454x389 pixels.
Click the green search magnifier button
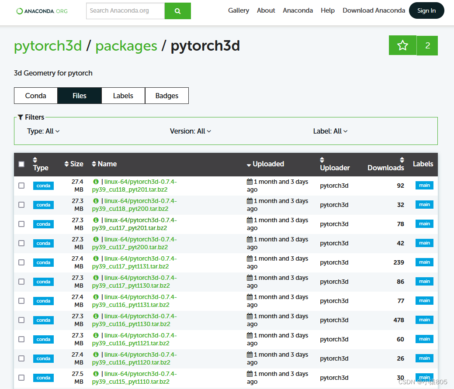(177, 11)
